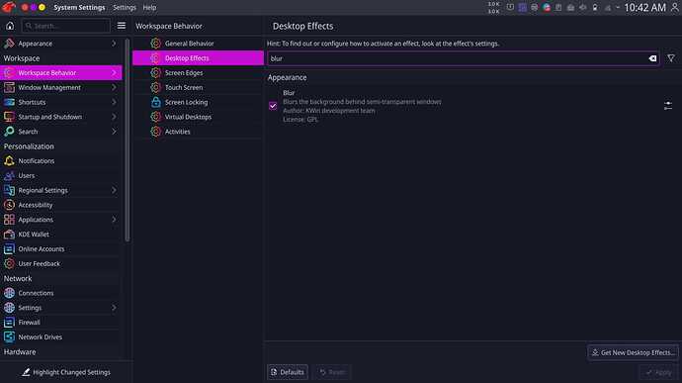Select Virtual Desktops in Workspace Behavior
The width and height of the screenshot is (682, 383).
198,117
